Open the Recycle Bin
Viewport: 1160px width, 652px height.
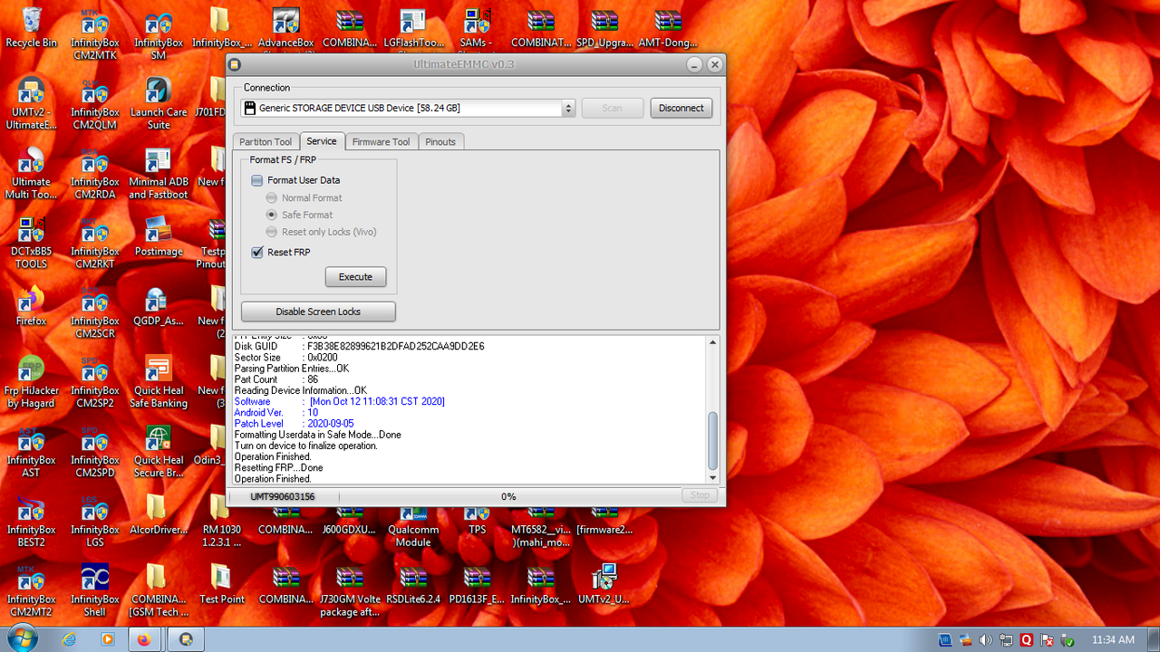30,20
